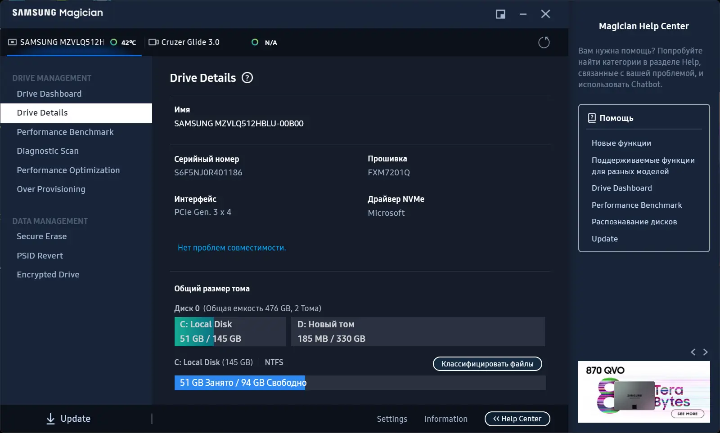The height and width of the screenshot is (433, 720).
Task: Open Drive Dashboard help topic in Help Center
Action: click(622, 188)
